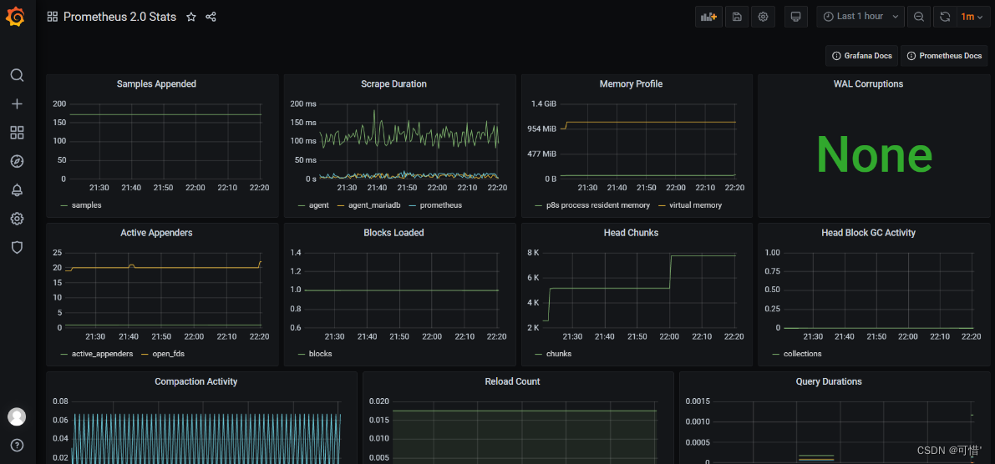Viewport: 995px width, 464px height.
Task: Open the Configuration gear in sidebar
Action: pos(18,219)
